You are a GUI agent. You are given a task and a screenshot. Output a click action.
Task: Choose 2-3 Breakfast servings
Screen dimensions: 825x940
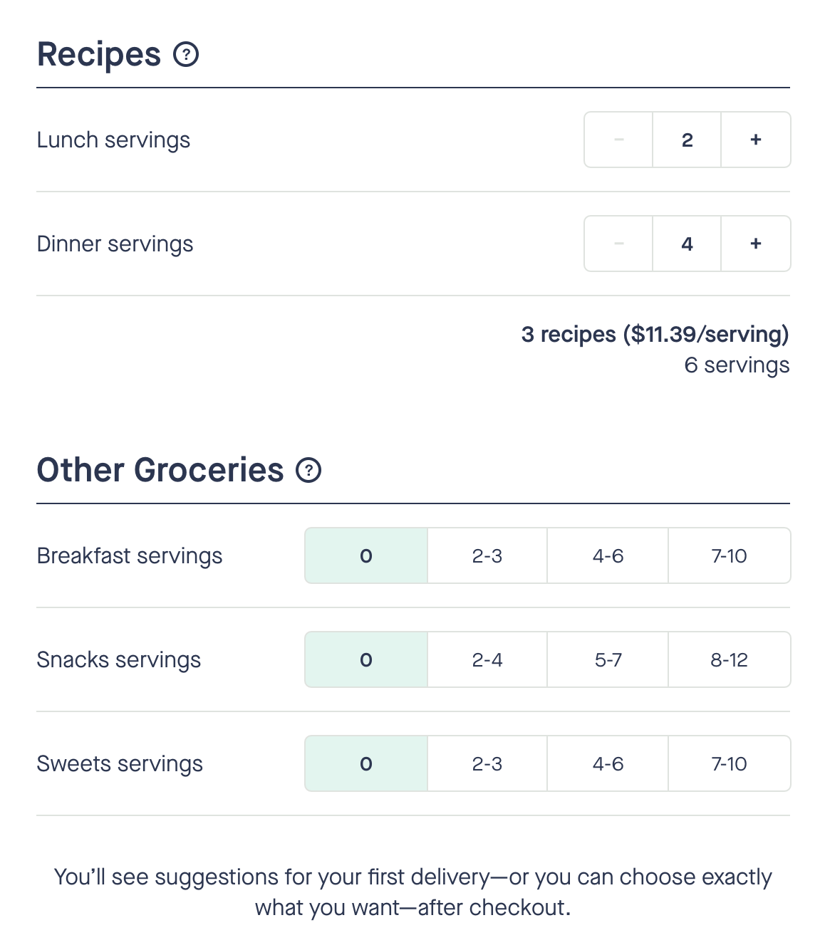487,556
